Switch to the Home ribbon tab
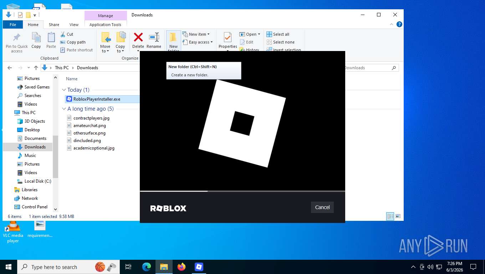Screen dimensions: 485x274 pos(33,25)
